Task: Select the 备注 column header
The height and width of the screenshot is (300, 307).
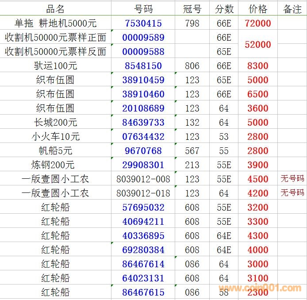Action: [x=292, y=9]
